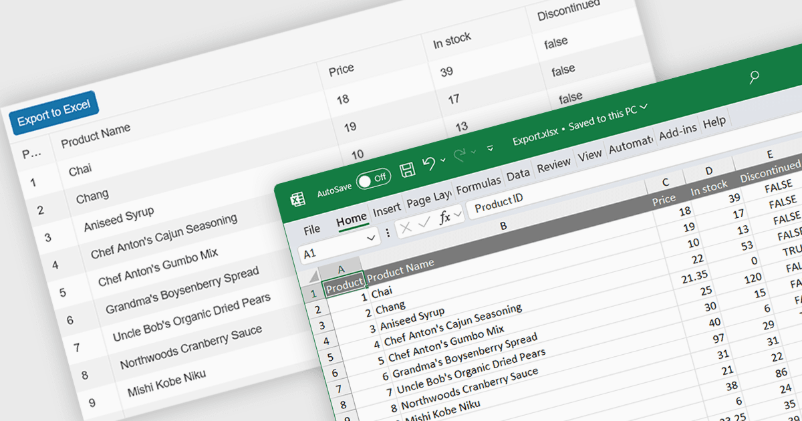
Task: Click the Discontinued header cell in Excel
Action: (x=771, y=172)
